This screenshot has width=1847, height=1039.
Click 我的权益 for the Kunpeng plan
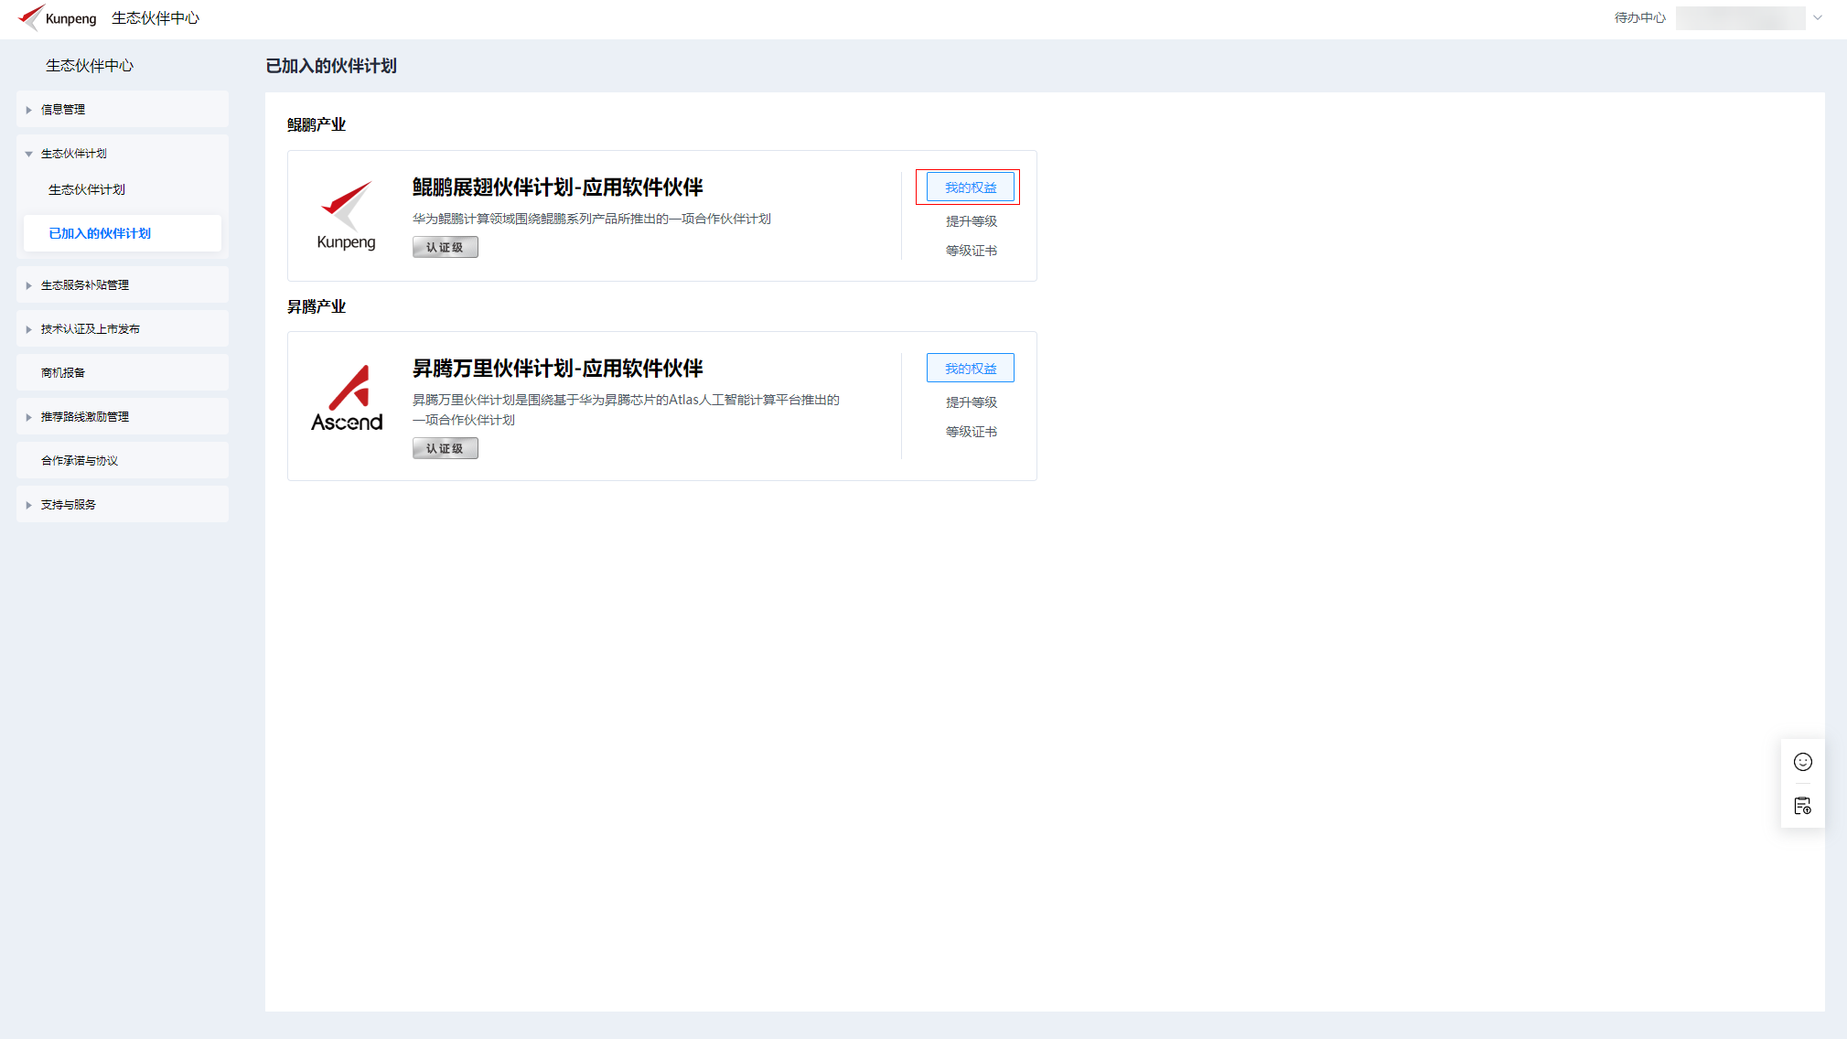tap(970, 187)
